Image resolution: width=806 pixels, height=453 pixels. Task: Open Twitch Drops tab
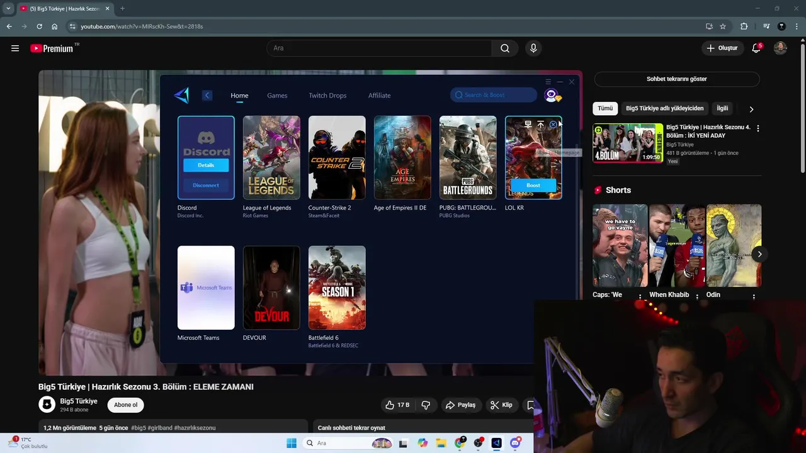tap(327, 96)
